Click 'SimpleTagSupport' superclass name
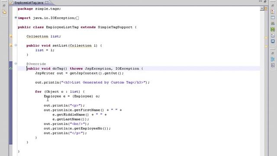Image resolution: width=277 pixels, height=156 pixels. (115, 27)
